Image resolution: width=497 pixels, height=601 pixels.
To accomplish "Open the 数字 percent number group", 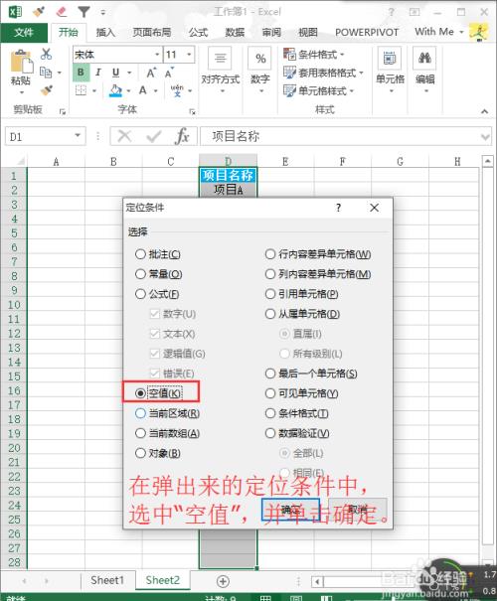I will click(260, 71).
